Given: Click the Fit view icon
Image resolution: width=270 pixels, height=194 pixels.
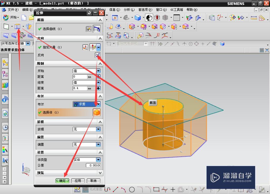Looking at the screenshot, I should coord(115,18).
